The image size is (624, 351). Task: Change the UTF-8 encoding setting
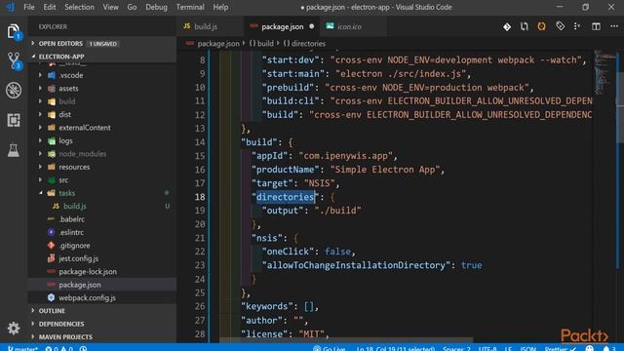point(487,349)
